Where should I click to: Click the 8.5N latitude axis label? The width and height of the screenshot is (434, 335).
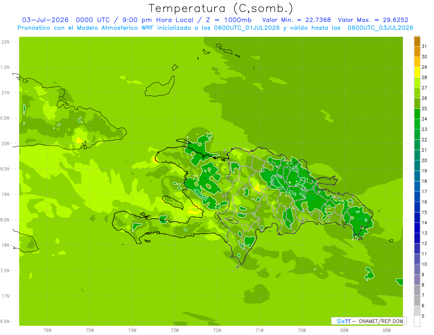click(x=5, y=220)
